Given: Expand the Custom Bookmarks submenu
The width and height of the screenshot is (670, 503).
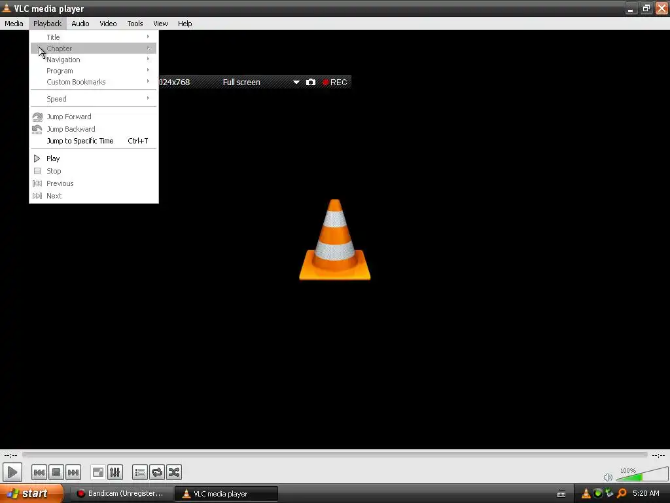Looking at the screenshot, I should [x=94, y=82].
